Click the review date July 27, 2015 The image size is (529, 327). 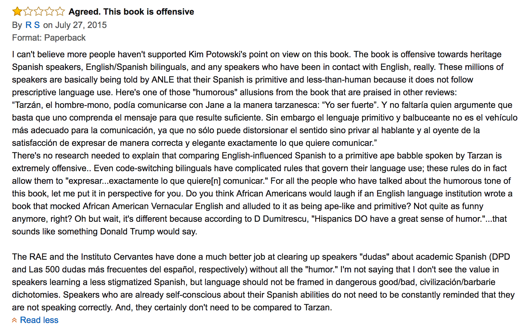pos(81,25)
